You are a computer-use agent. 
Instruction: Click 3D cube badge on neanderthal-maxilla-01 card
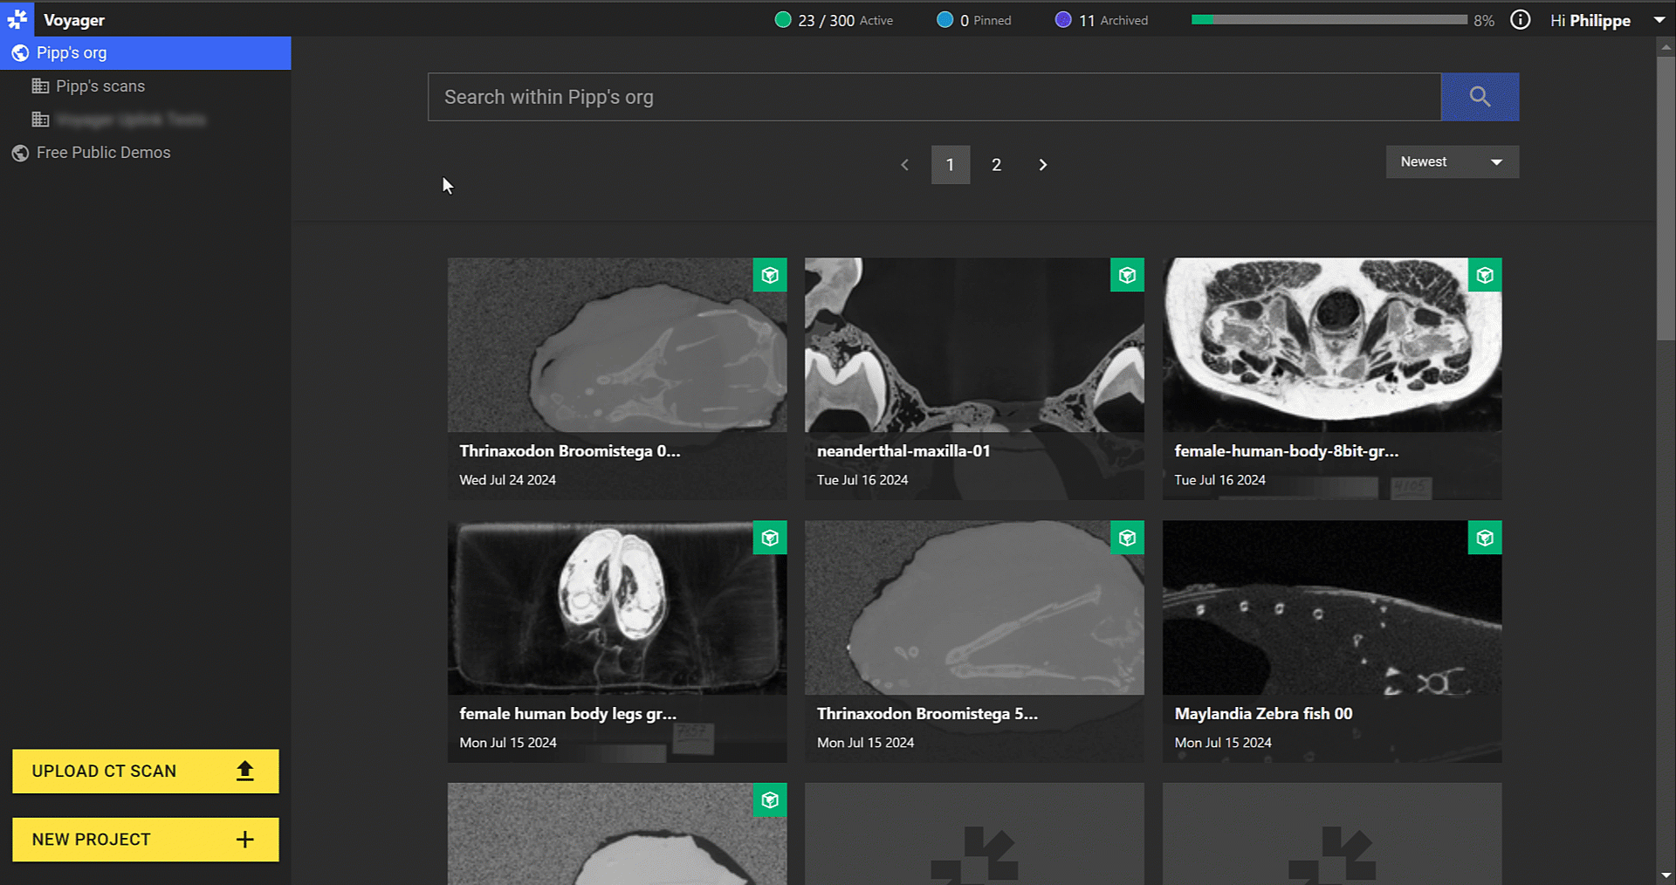1127,275
